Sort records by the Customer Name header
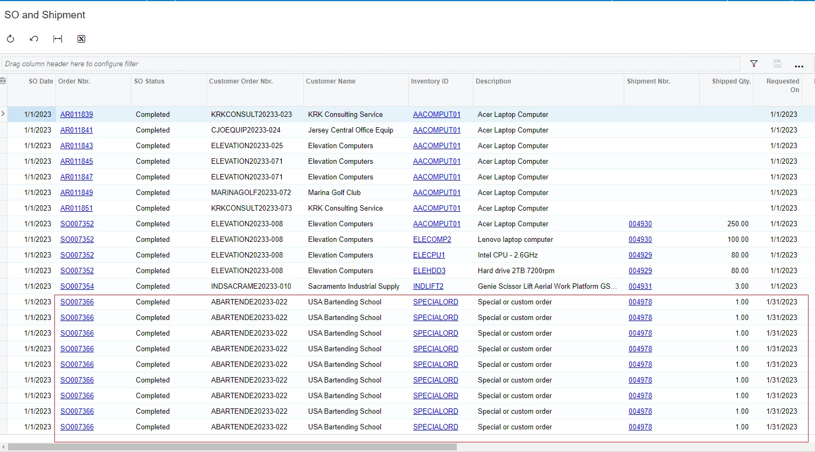 point(330,81)
